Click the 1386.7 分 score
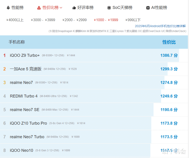The height and width of the screenshot is (158, 189). (x=169, y=55)
